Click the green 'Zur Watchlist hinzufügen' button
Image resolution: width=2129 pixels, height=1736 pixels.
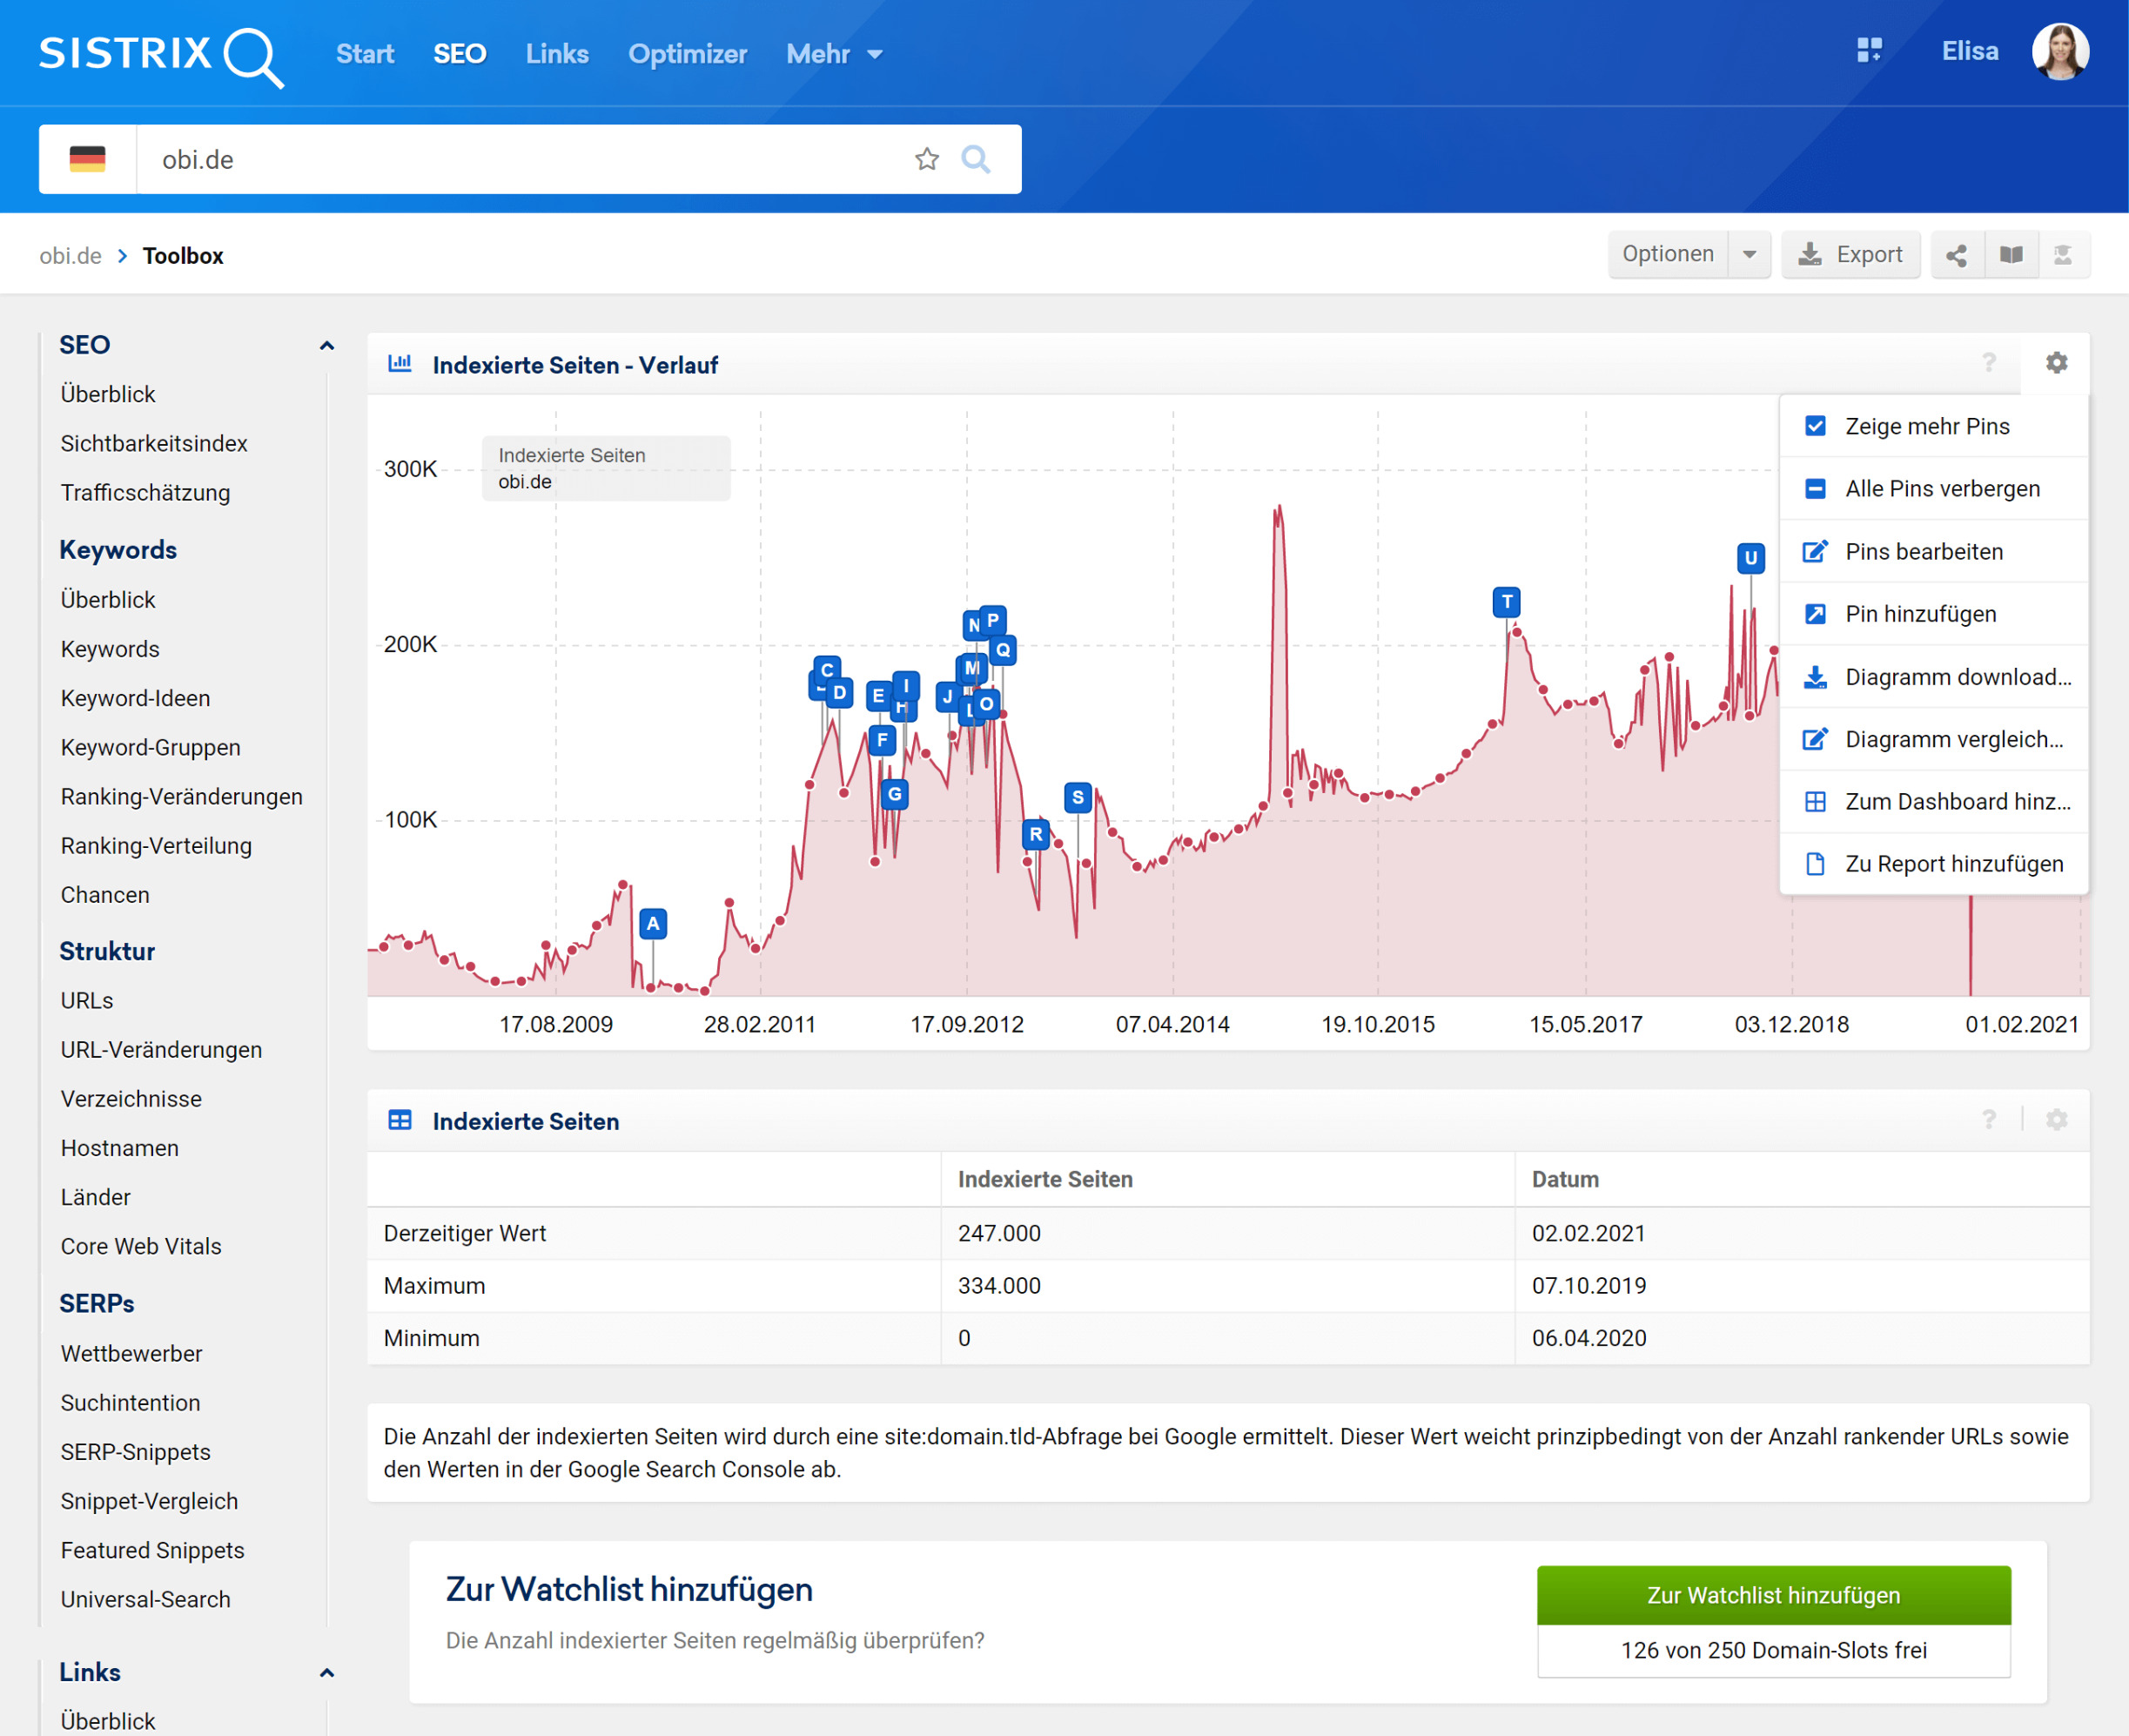pos(1773,1595)
